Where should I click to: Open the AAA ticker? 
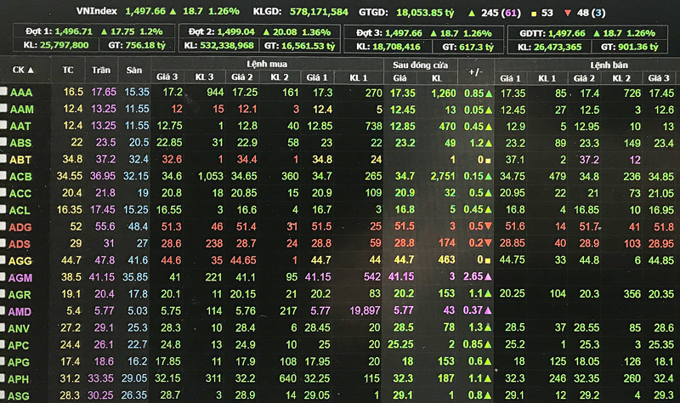click(x=20, y=93)
